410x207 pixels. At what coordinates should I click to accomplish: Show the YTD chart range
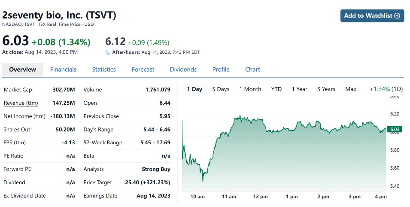tap(276, 89)
